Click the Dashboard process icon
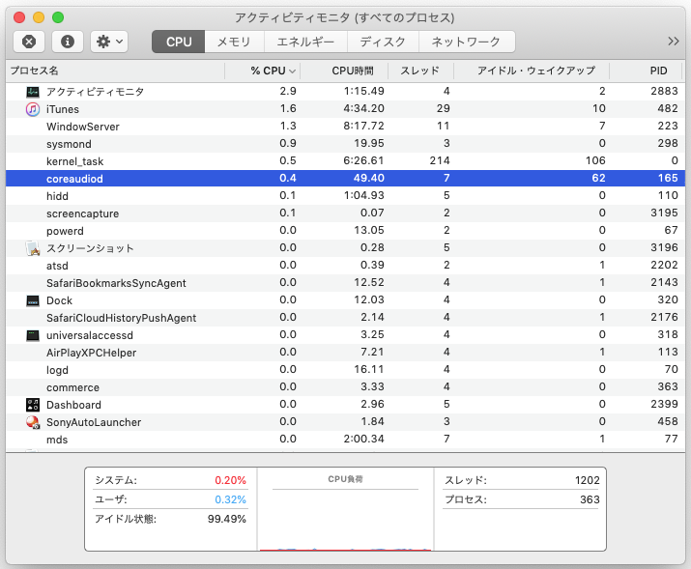691x569 pixels. (32, 405)
